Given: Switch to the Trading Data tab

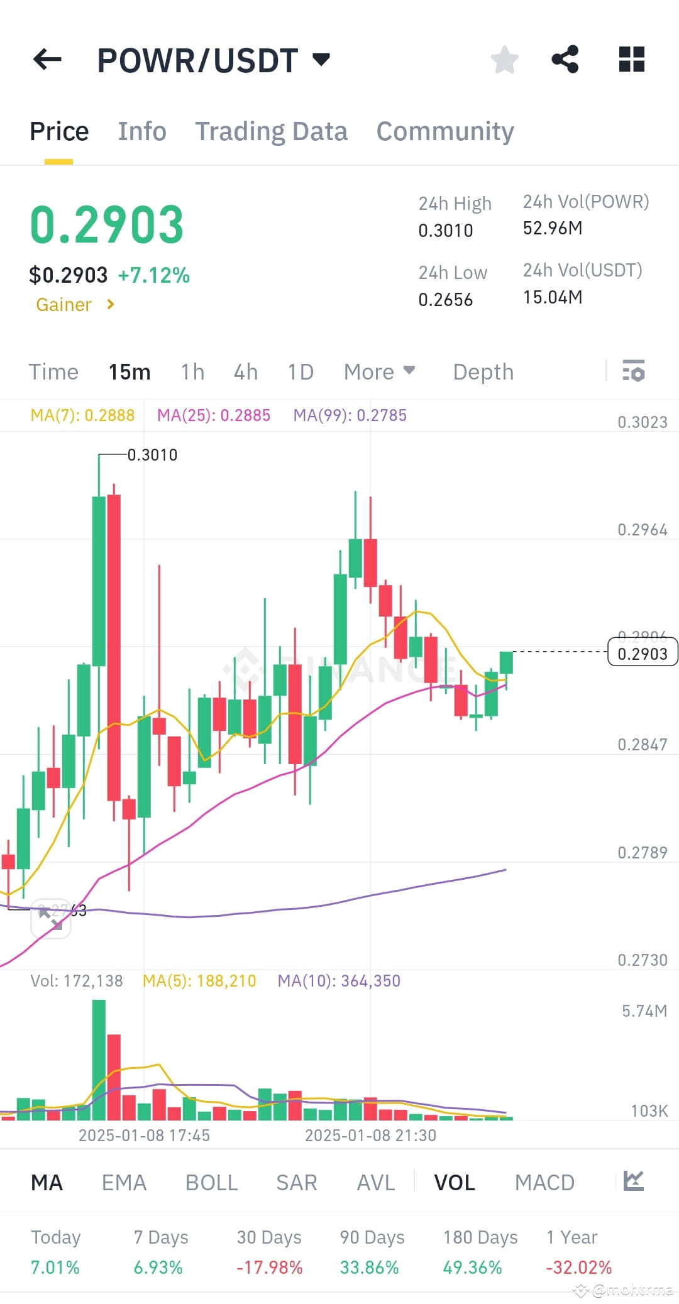Looking at the screenshot, I should click(272, 131).
